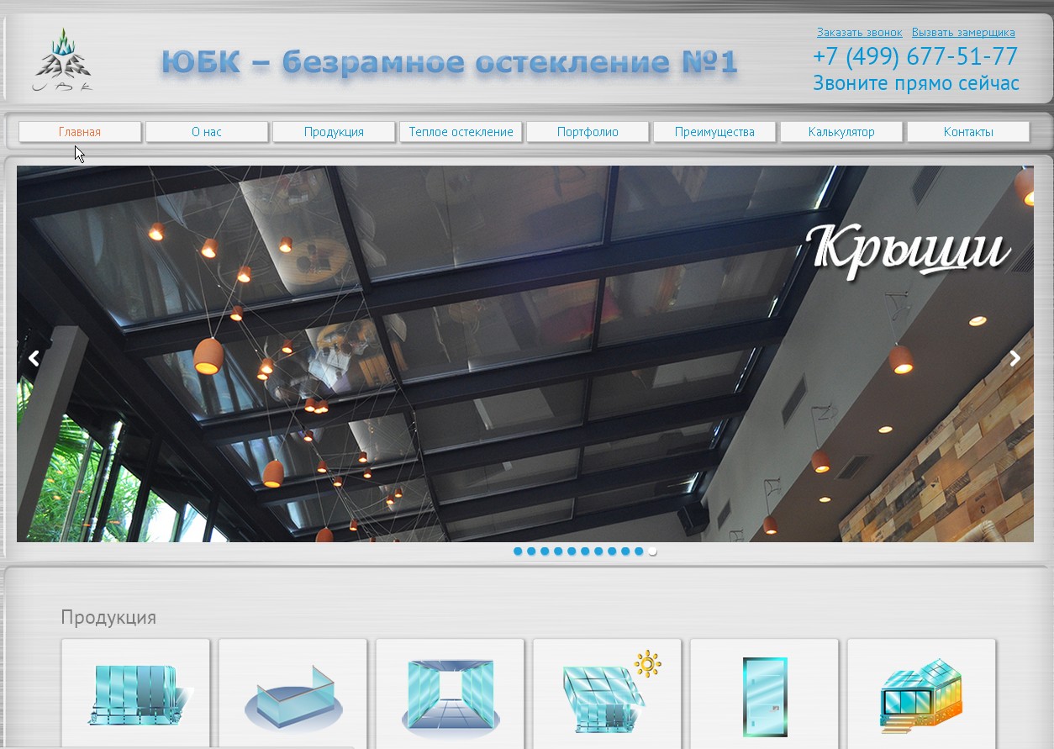The width and height of the screenshot is (1054, 749).
Task: Click the Заказать звонок link
Action: pos(859,33)
